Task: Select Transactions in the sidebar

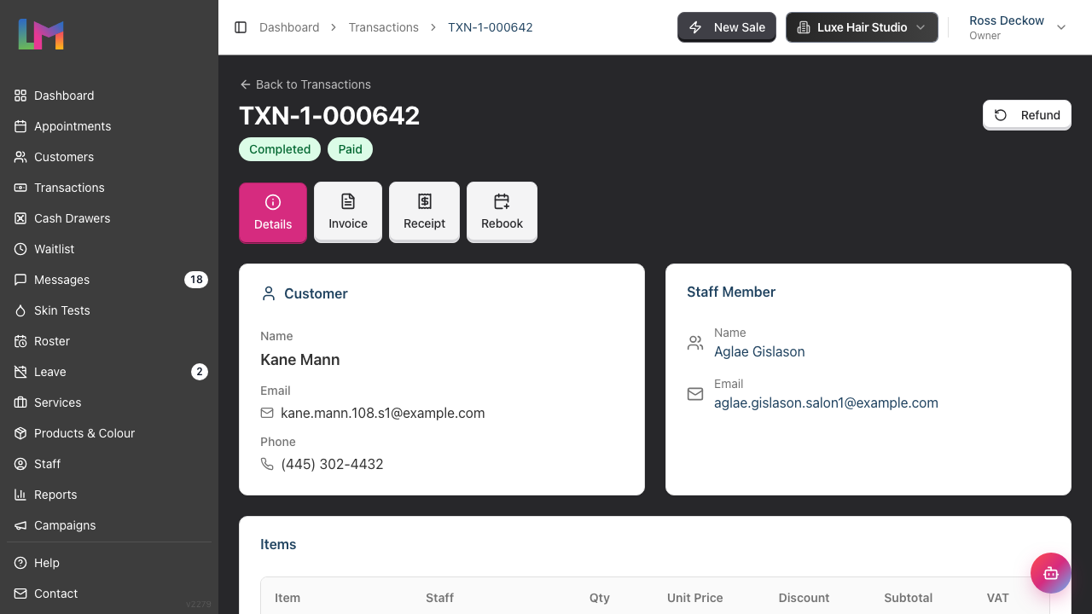Action: [x=109, y=188]
